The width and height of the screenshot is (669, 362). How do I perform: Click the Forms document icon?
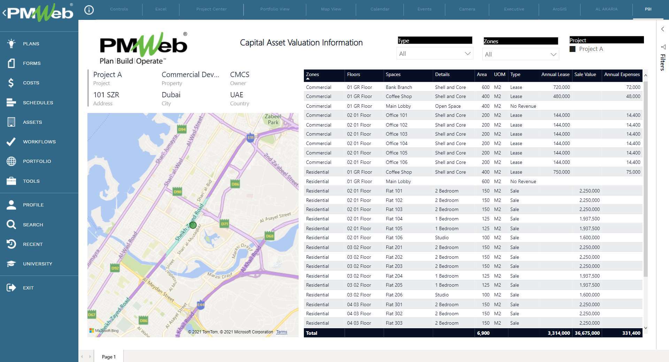tap(11, 63)
